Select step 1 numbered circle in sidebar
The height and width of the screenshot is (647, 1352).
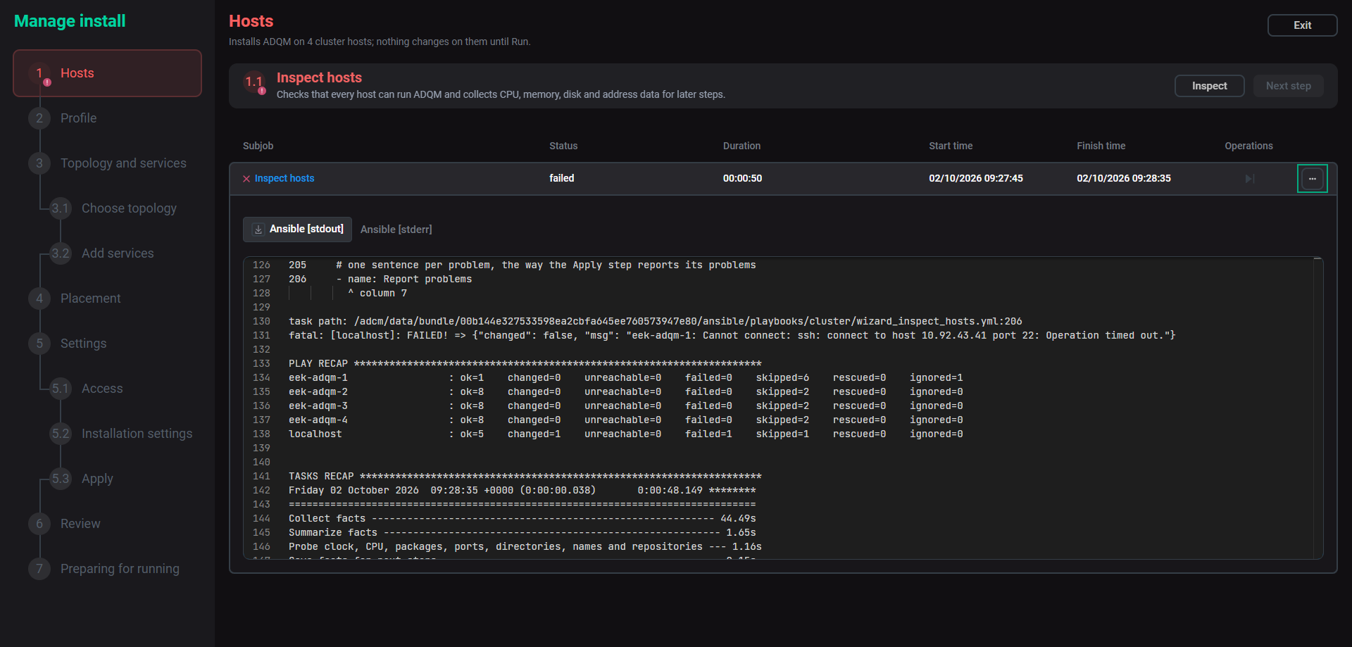[39, 73]
